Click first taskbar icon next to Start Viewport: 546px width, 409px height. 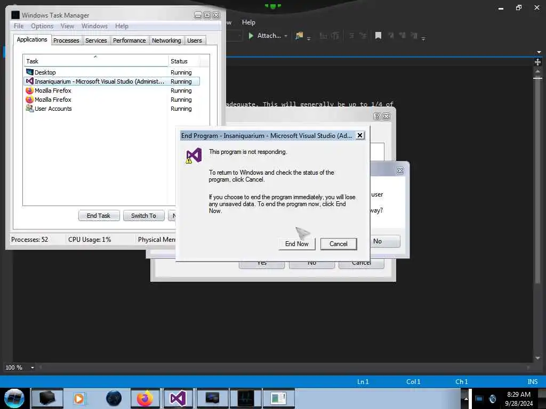tap(47, 398)
